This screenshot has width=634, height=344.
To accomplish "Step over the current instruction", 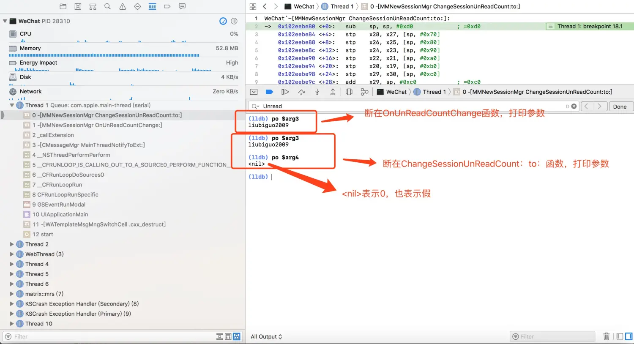I will pos(301,92).
